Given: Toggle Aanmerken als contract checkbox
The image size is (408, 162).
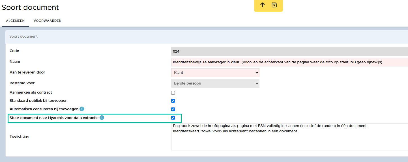Looking at the screenshot, I should (173, 93).
